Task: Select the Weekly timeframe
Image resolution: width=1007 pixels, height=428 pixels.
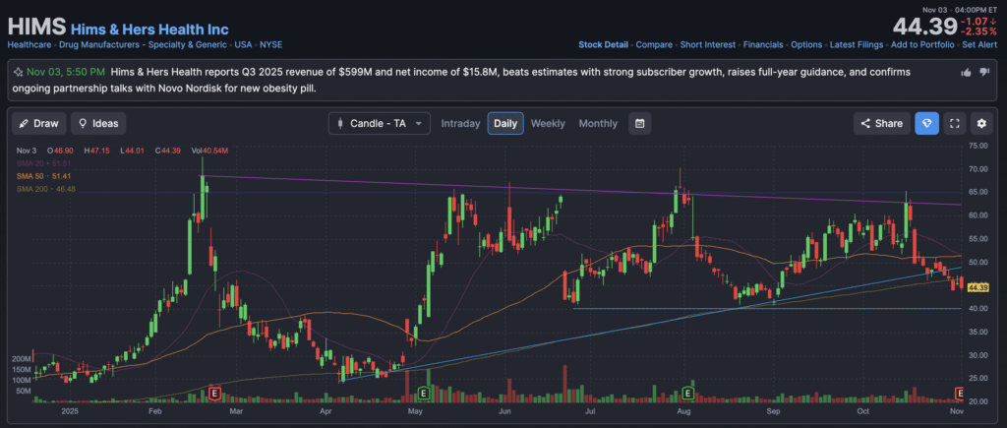Action: (548, 123)
